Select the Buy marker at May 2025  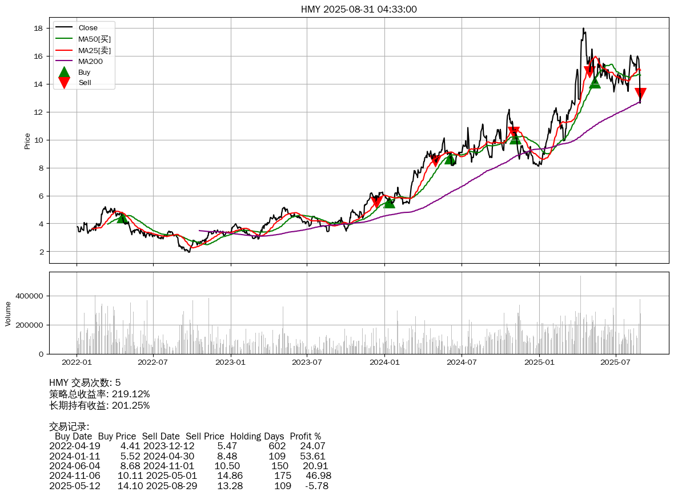595,83
